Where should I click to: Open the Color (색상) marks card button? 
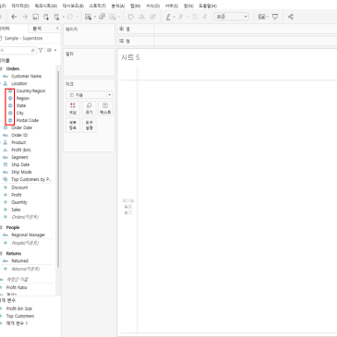73,108
